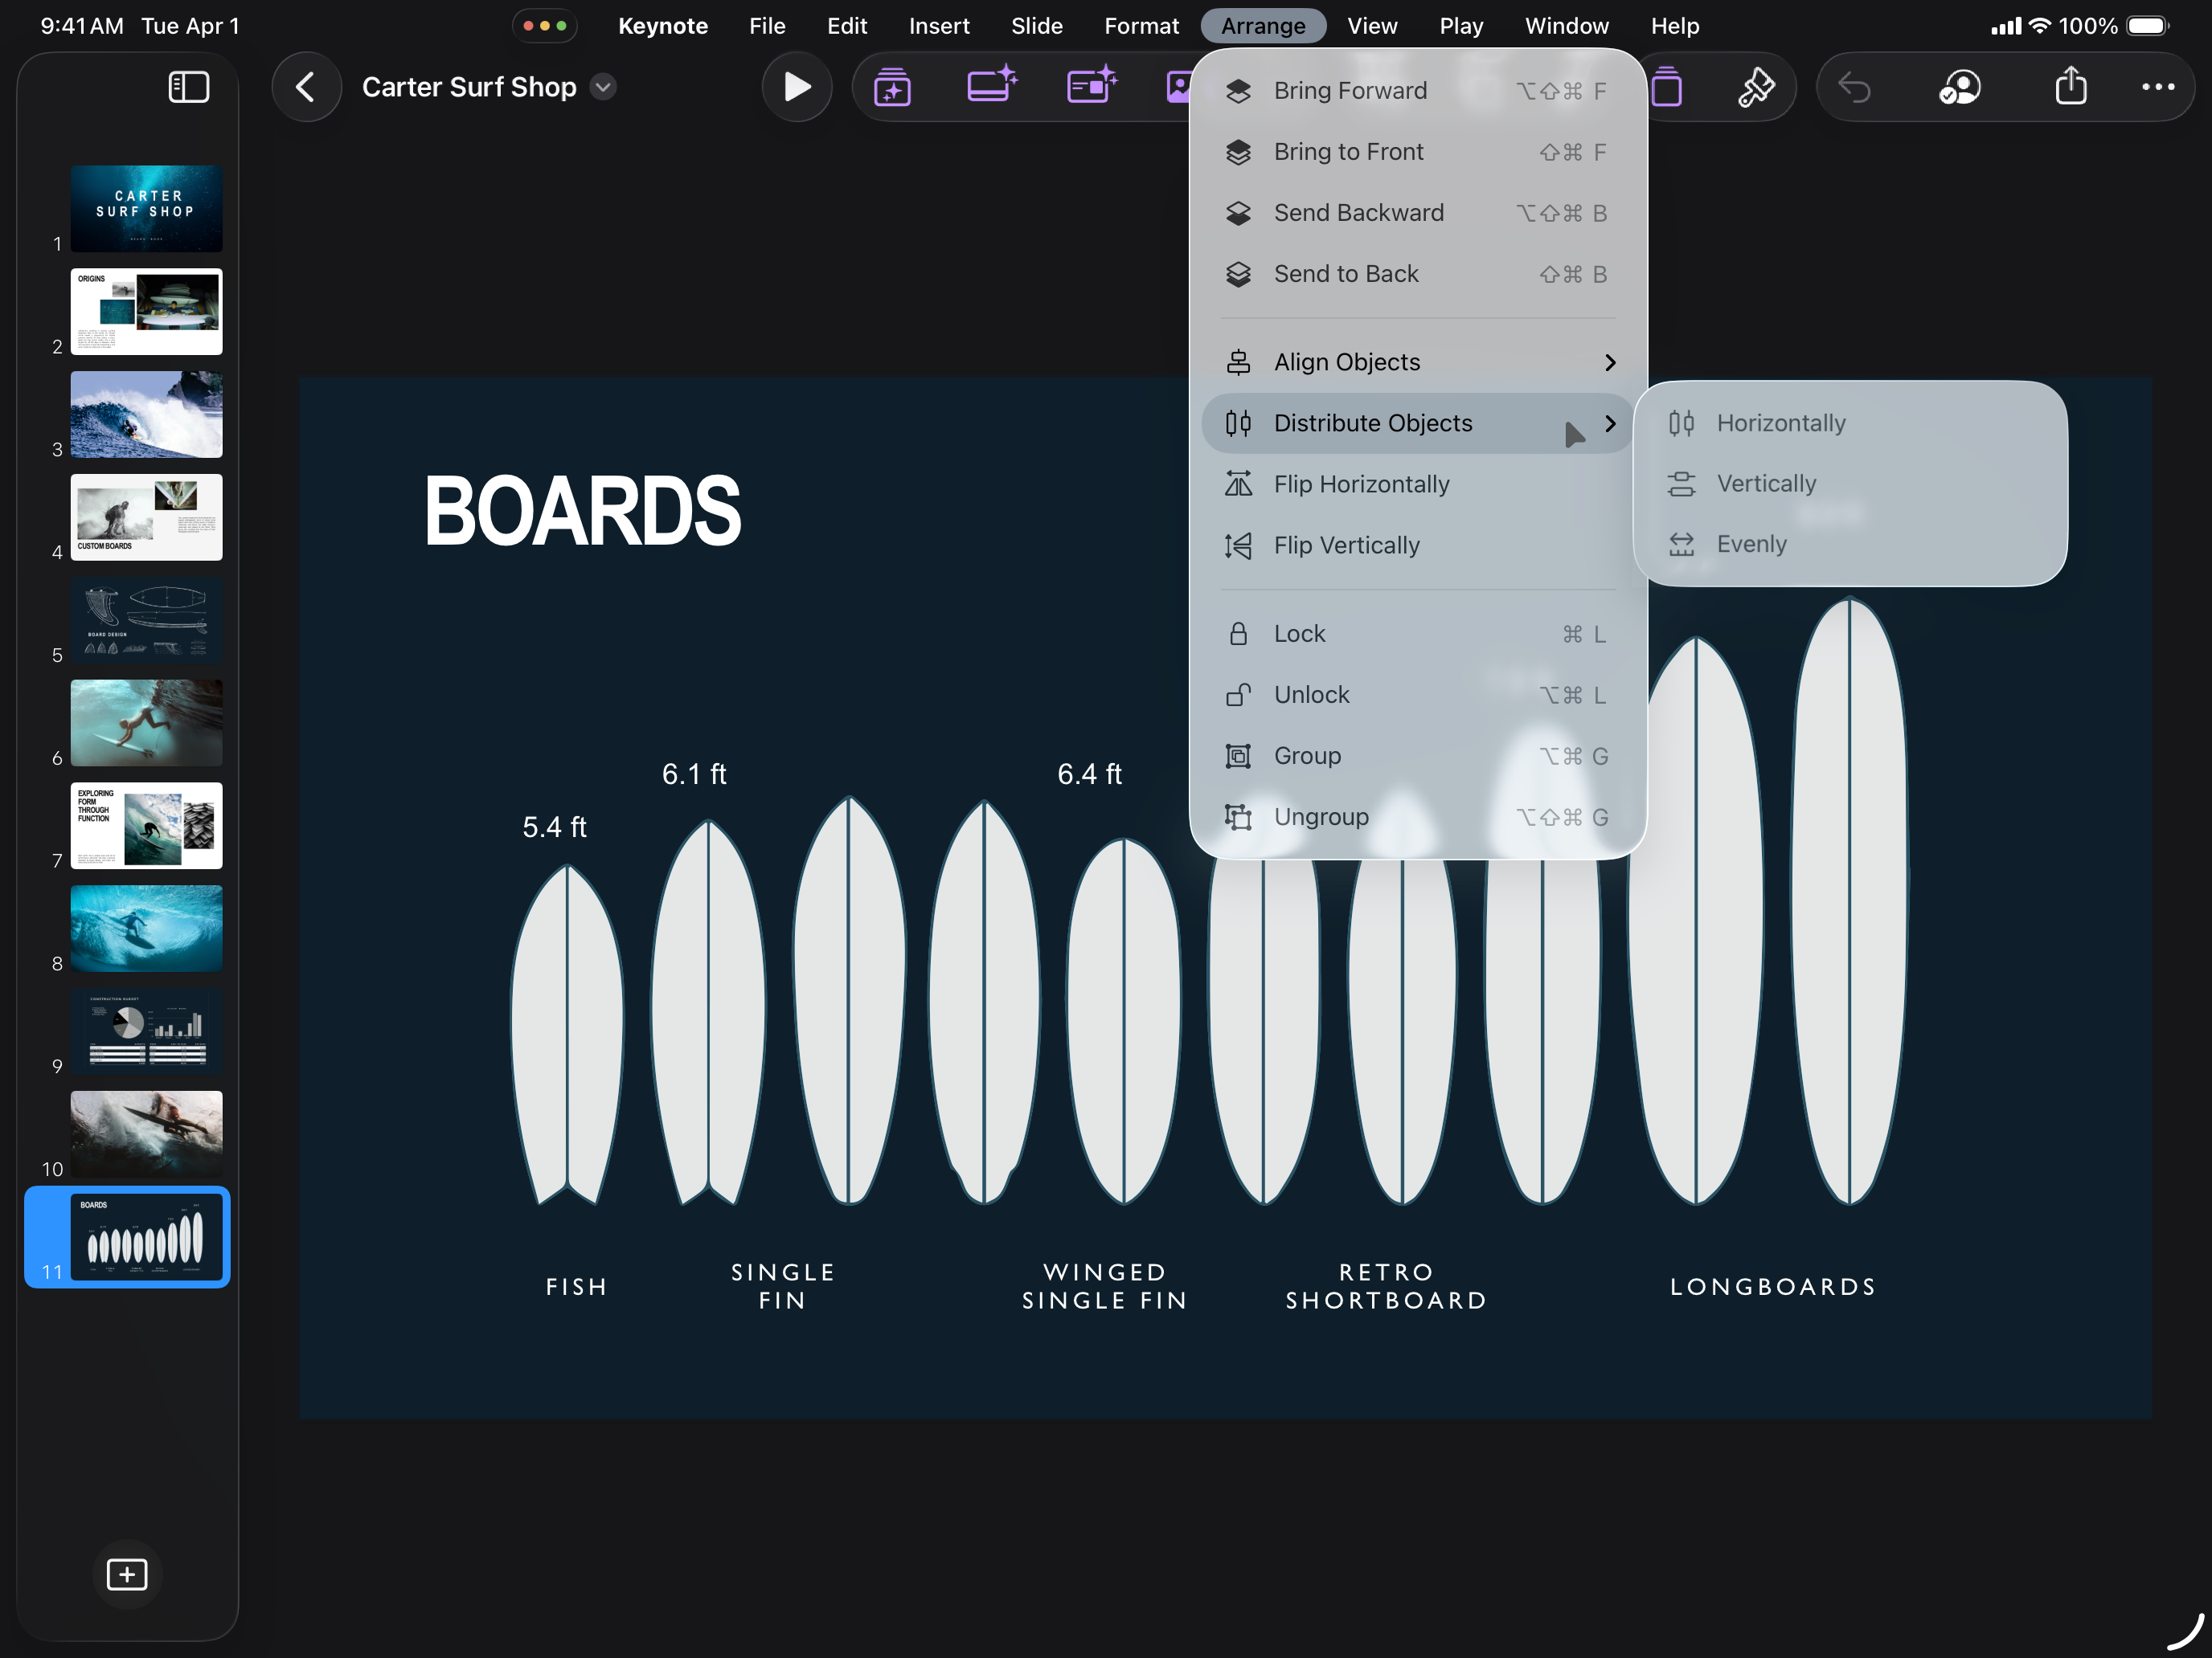The image size is (2212, 1658).
Task: Click the Bring Forward layers icon
Action: [x=1238, y=91]
